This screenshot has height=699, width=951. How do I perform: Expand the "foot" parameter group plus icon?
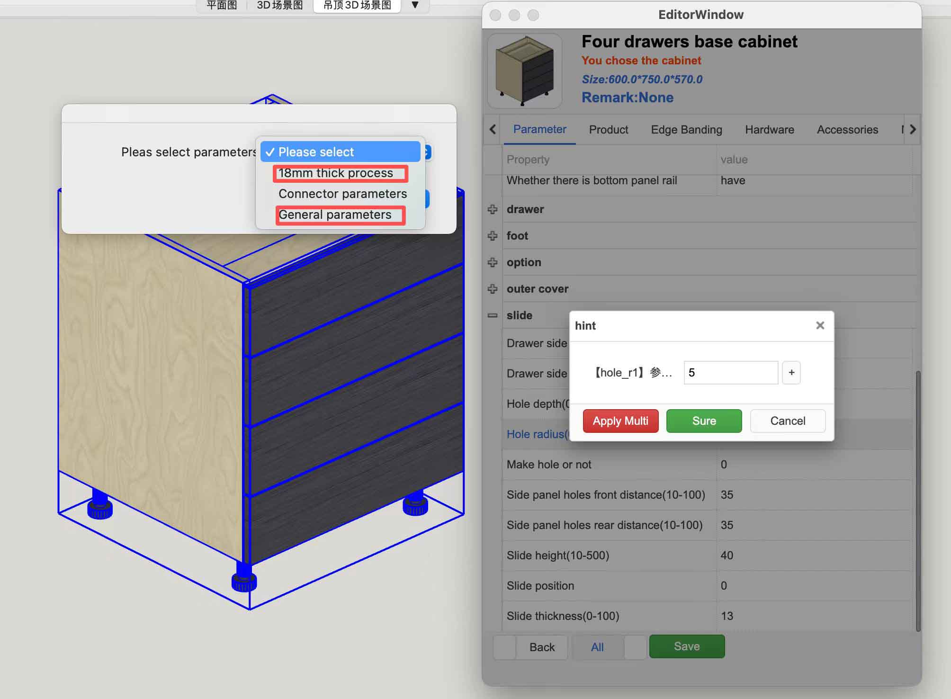tap(493, 235)
